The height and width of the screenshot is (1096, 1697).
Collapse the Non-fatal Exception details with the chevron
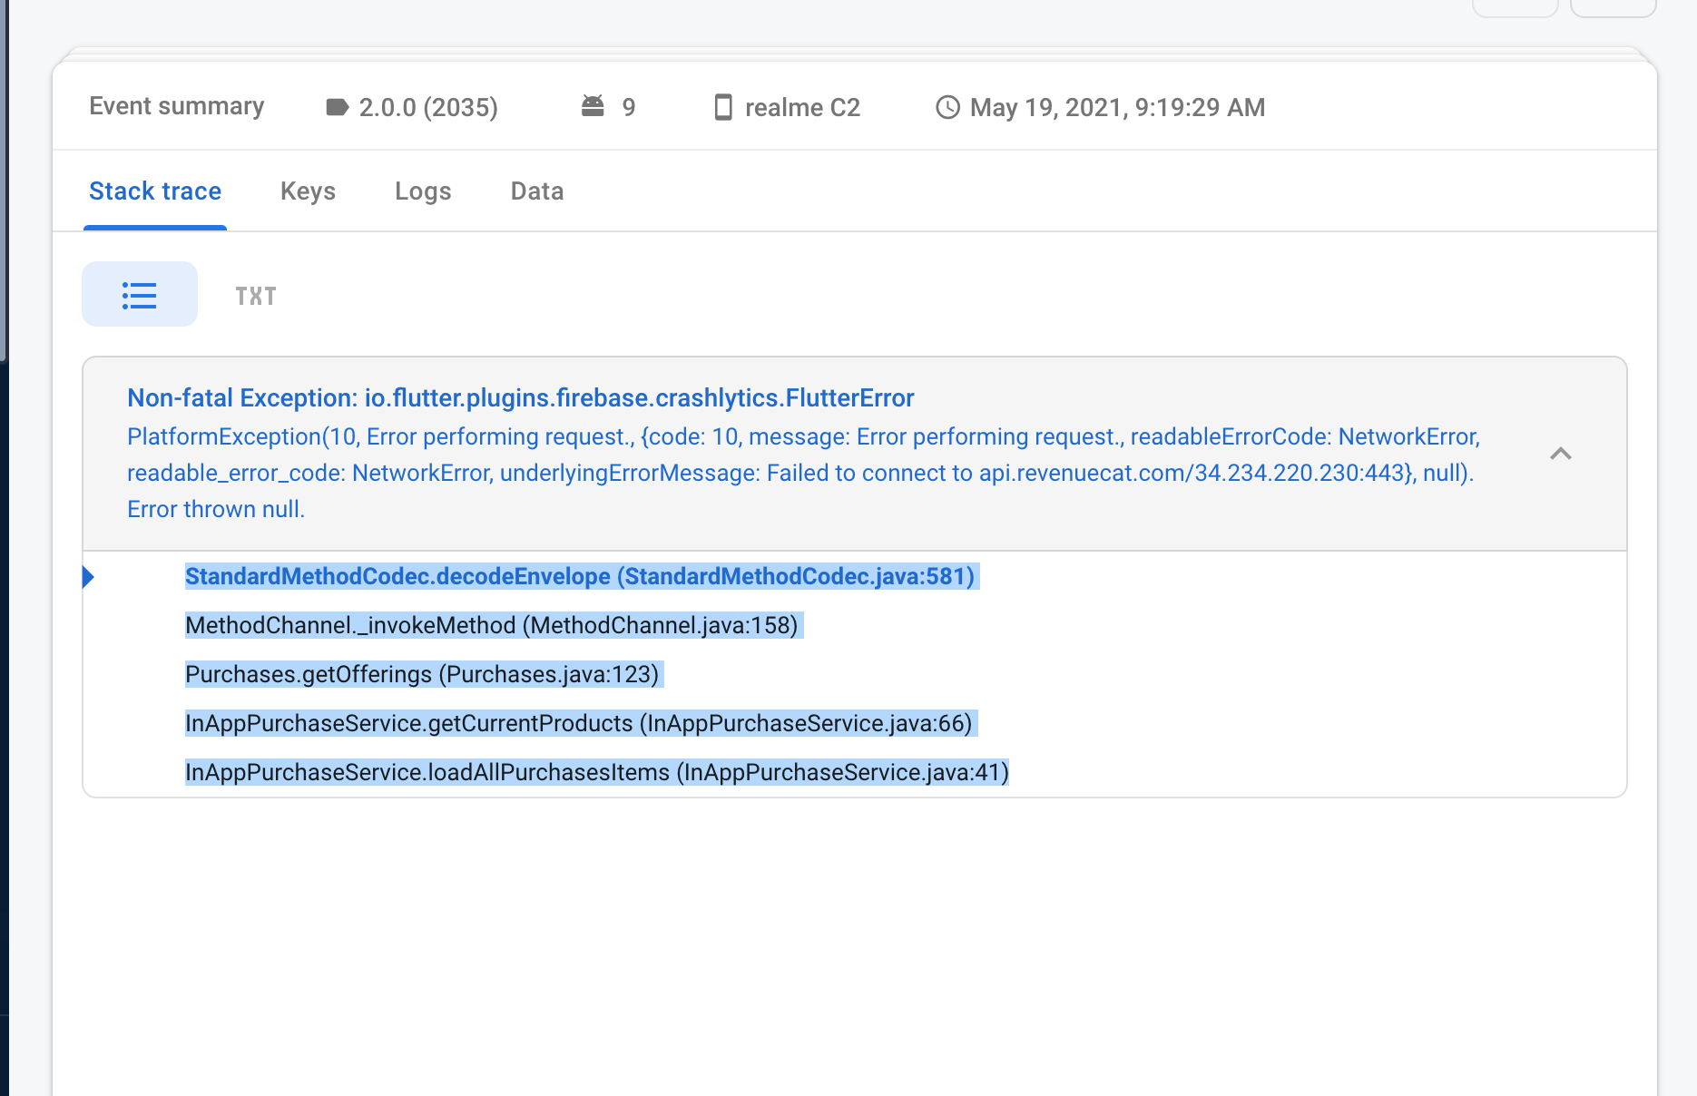point(1562,454)
